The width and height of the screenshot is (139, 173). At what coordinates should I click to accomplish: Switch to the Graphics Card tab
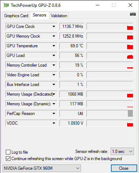[x=16, y=16]
